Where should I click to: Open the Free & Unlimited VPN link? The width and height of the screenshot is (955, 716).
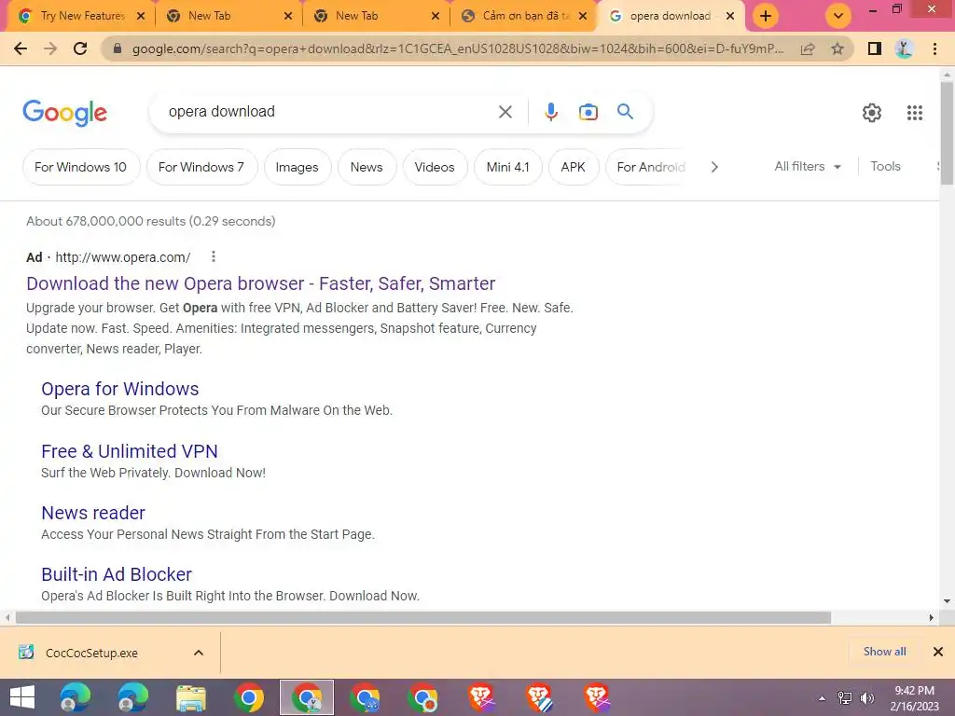129,451
